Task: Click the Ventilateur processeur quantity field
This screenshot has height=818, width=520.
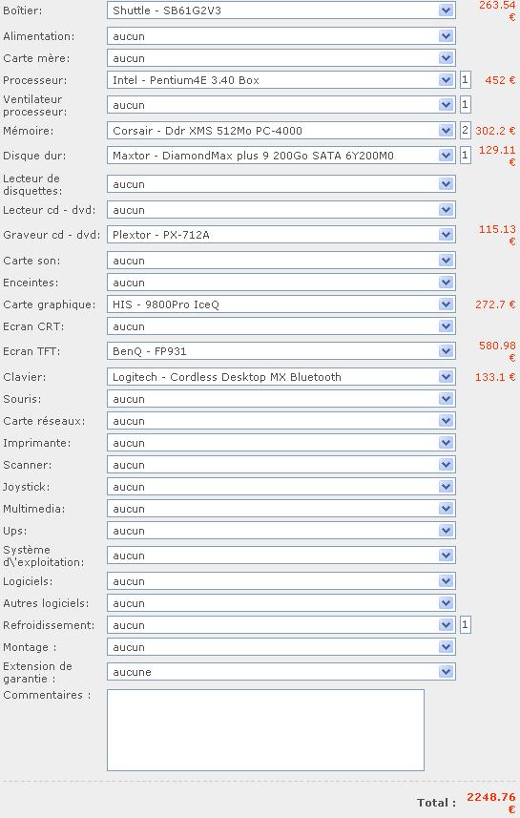Action: (466, 104)
